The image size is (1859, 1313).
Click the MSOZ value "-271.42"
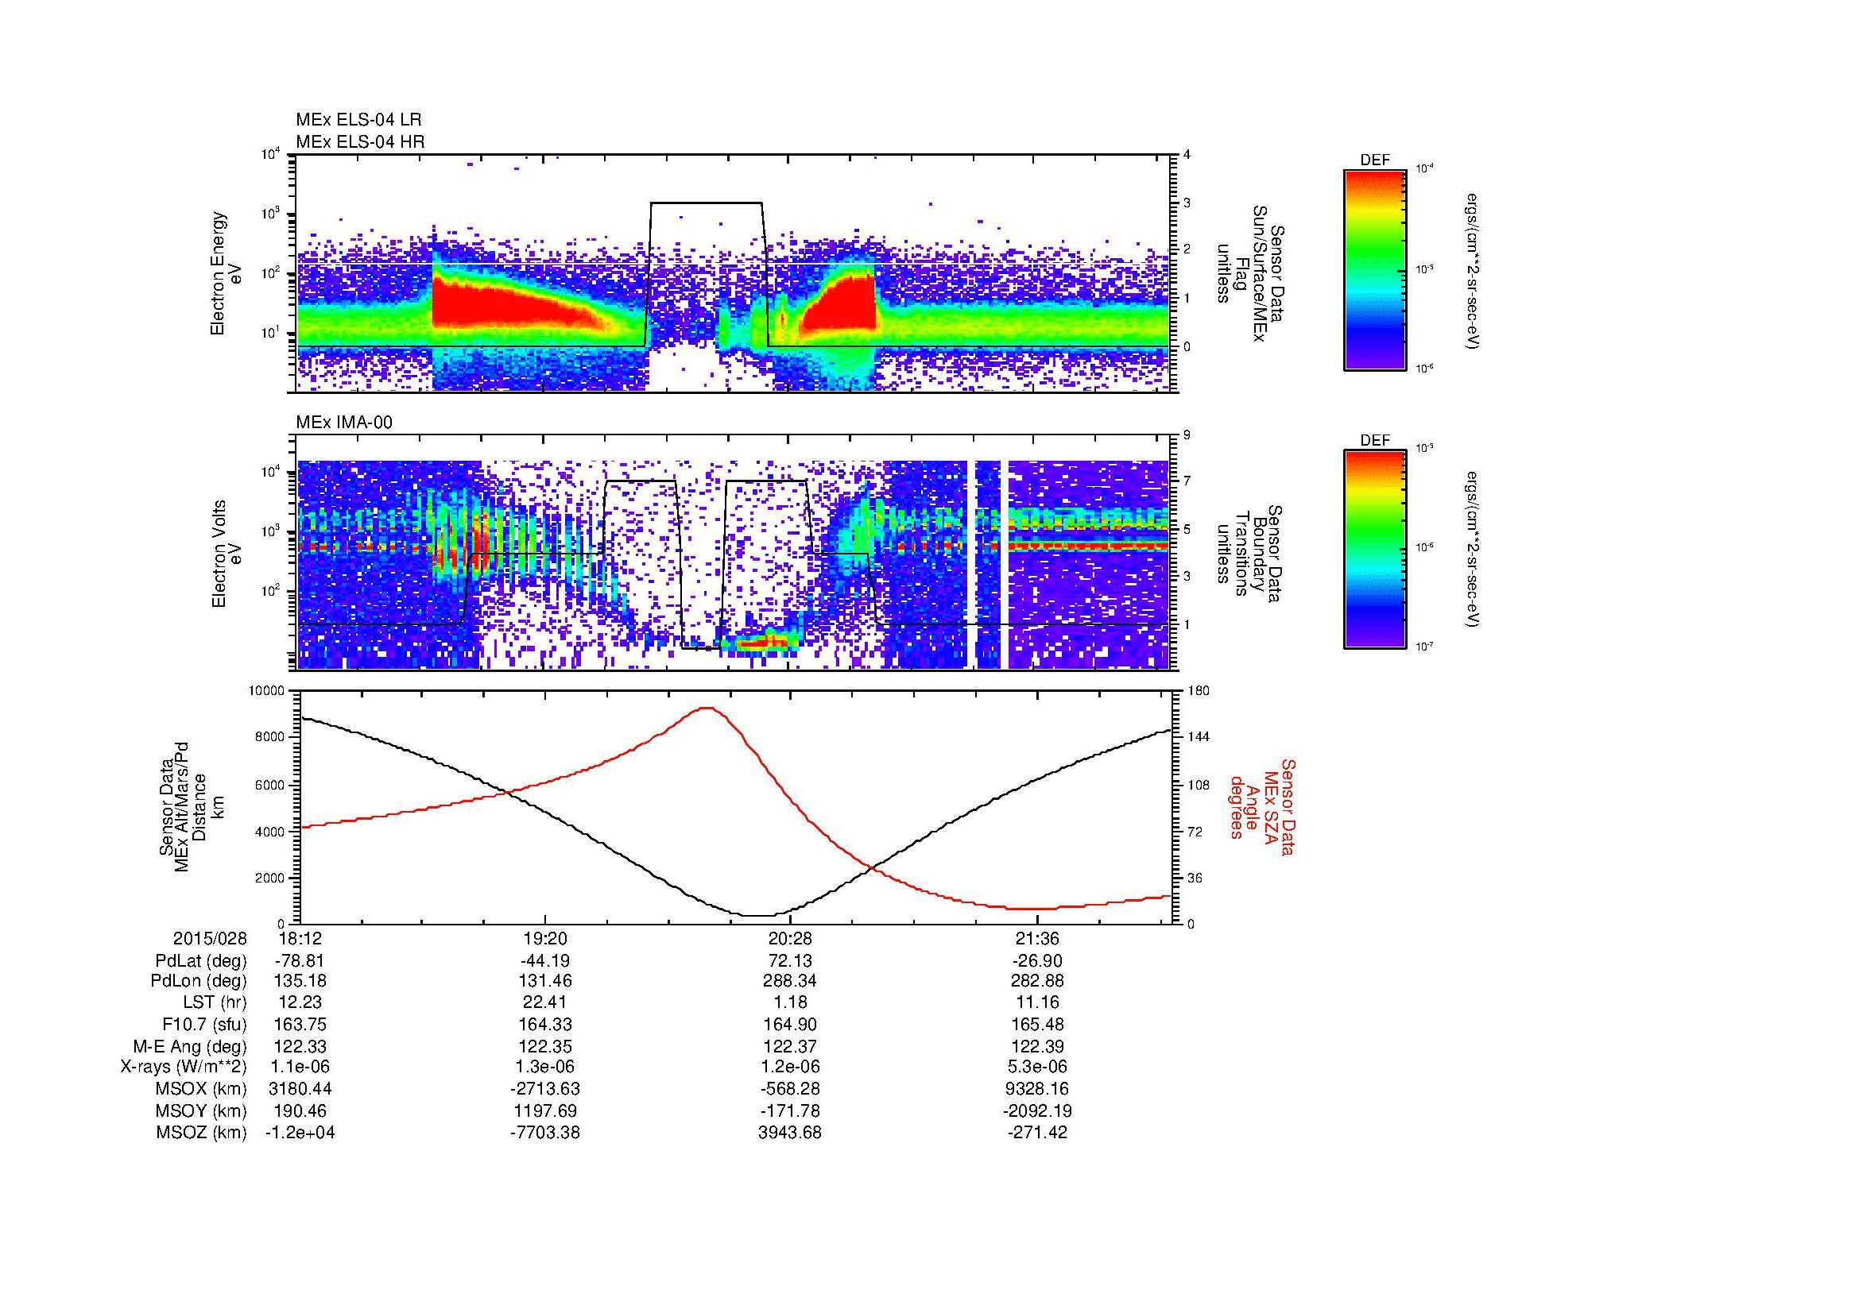[1037, 1133]
